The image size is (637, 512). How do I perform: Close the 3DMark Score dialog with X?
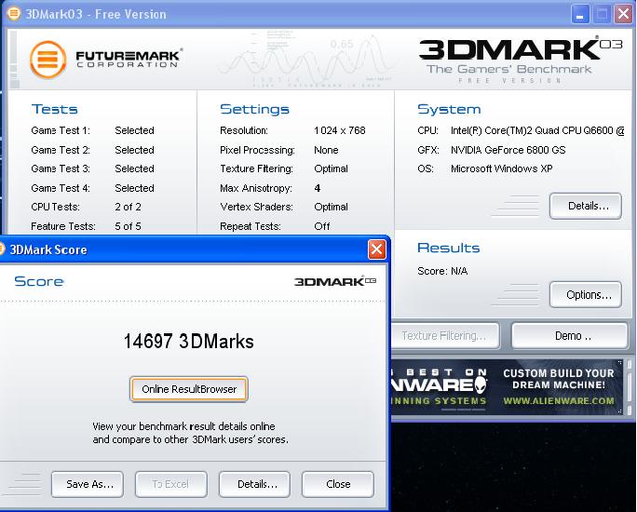[x=376, y=249]
